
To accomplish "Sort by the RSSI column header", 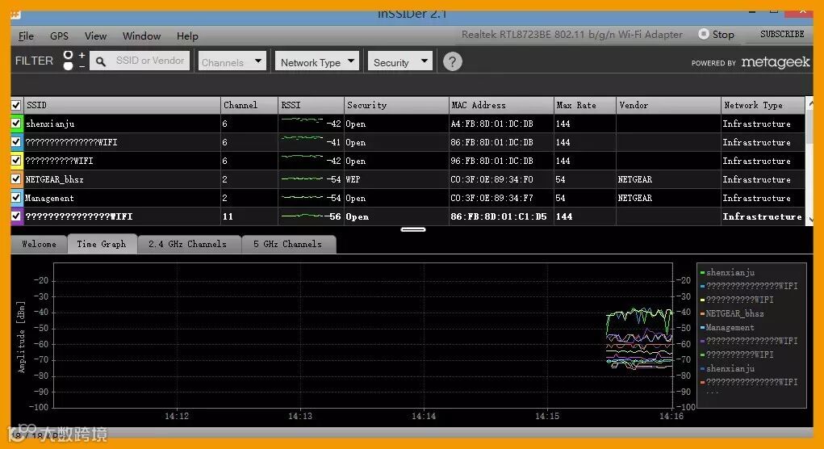I will pos(311,105).
